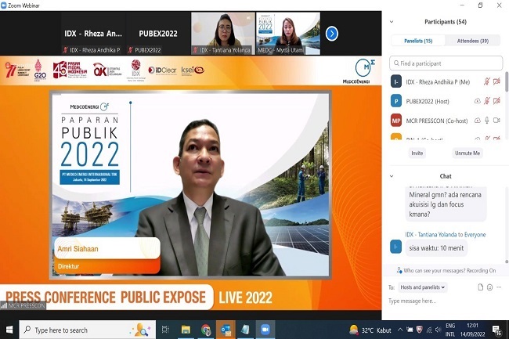Click muted mic icon in PUBEX2022 (Host) row
This screenshot has width=509, height=339.
486,101
